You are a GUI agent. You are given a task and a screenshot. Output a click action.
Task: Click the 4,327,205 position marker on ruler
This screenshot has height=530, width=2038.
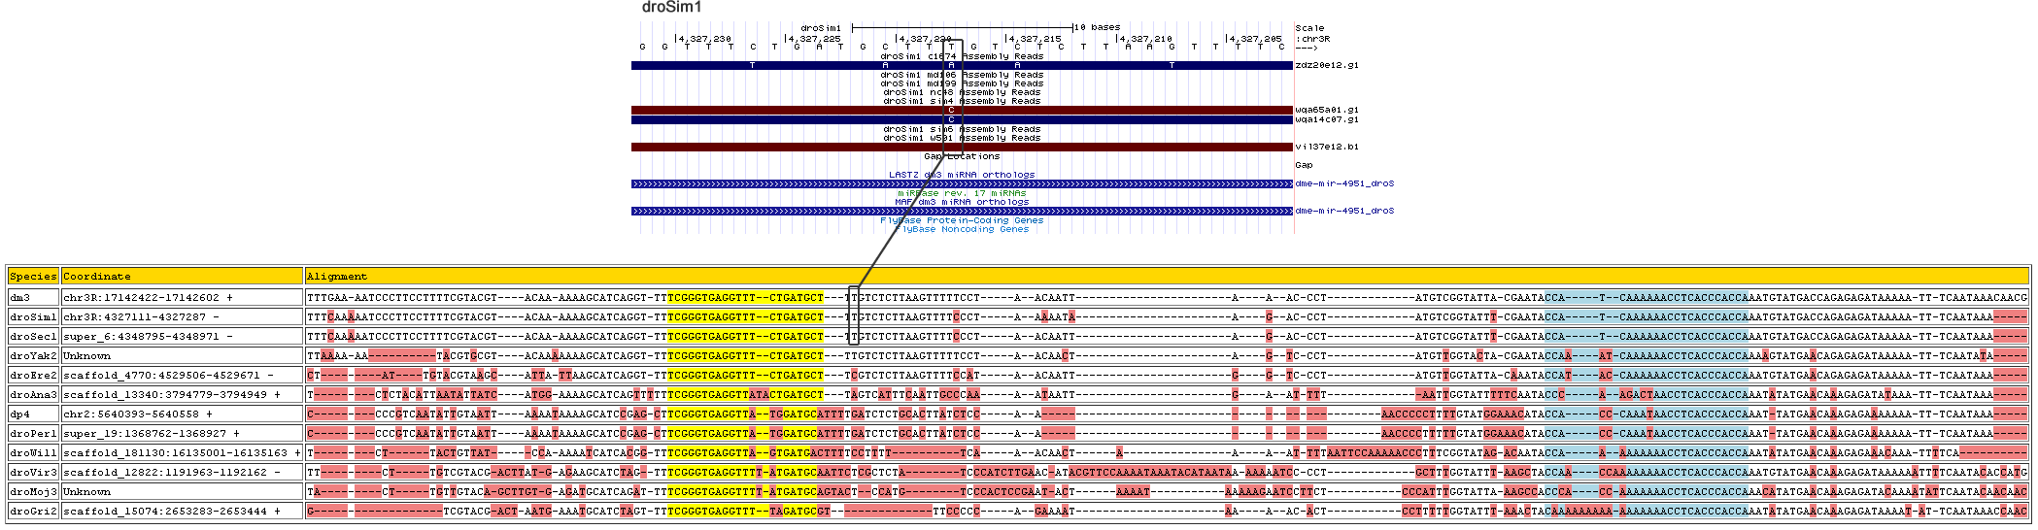click(x=1254, y=39)
